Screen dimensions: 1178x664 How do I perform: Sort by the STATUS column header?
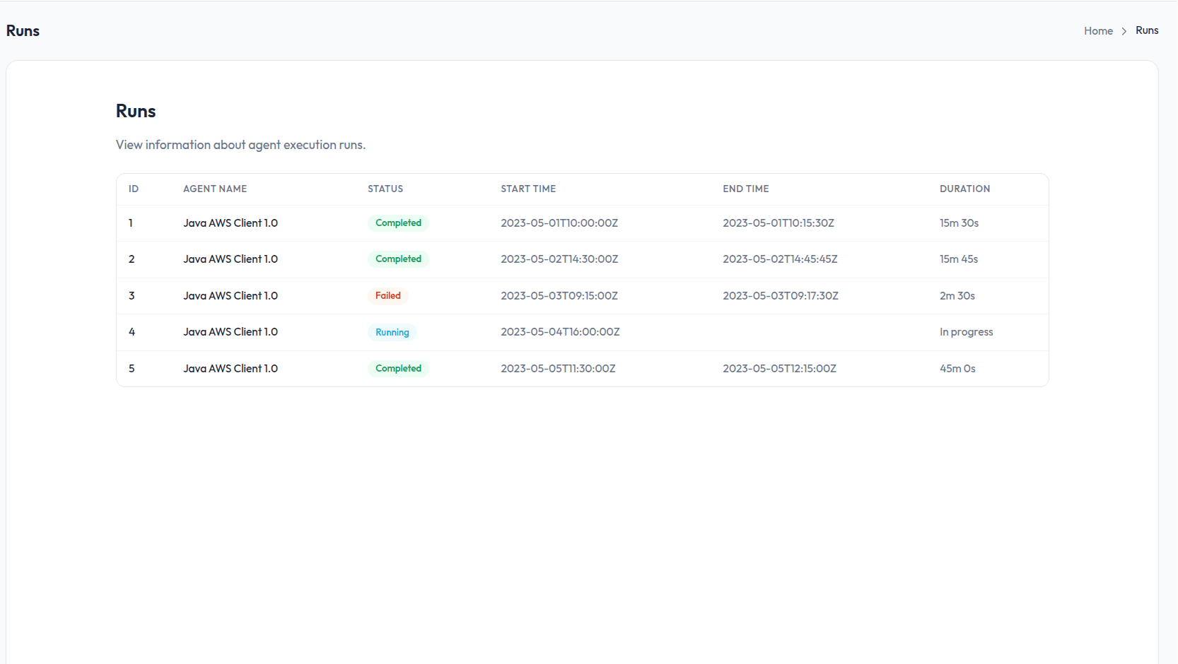tap(385, 189)
